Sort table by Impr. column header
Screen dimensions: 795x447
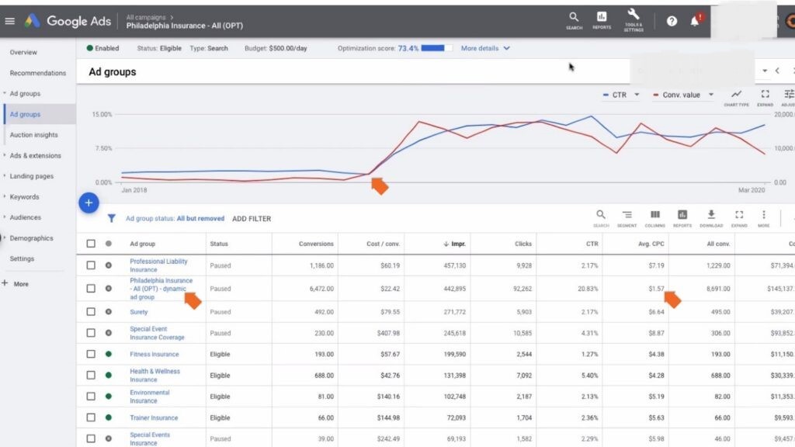tap(458, 244)
